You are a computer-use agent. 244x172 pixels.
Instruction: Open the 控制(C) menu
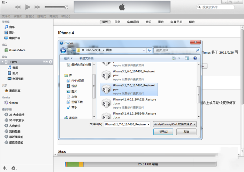tap(42, 16)
